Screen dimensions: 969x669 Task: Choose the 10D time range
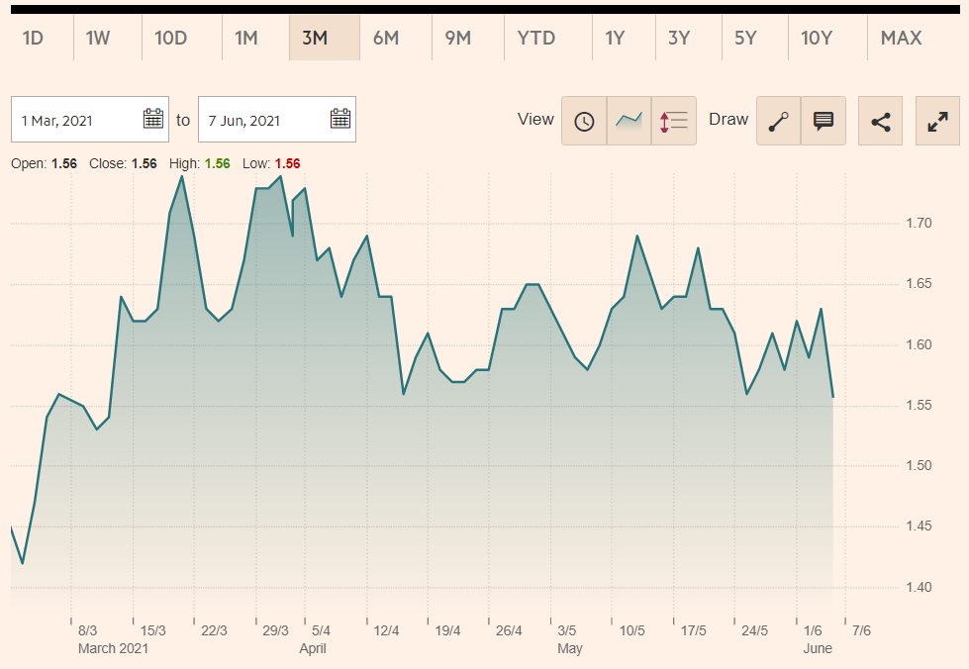[x=170, y=39]
